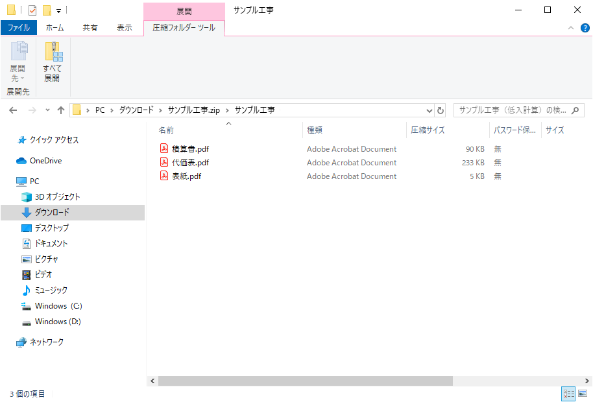This screenshot has height=402, width=593.
Task: Click the horizontal scrollbar thumb
Action: 305,381
